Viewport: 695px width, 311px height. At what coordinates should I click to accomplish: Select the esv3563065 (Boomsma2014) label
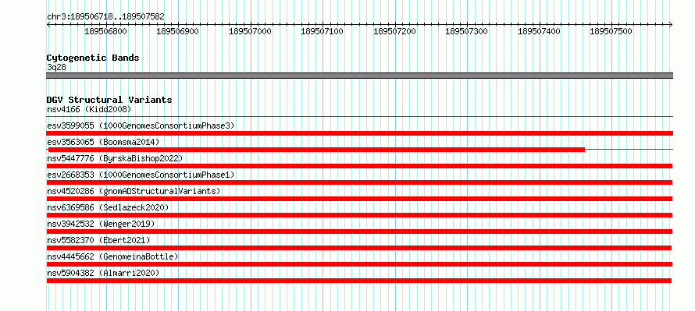[x=103, y=142]
